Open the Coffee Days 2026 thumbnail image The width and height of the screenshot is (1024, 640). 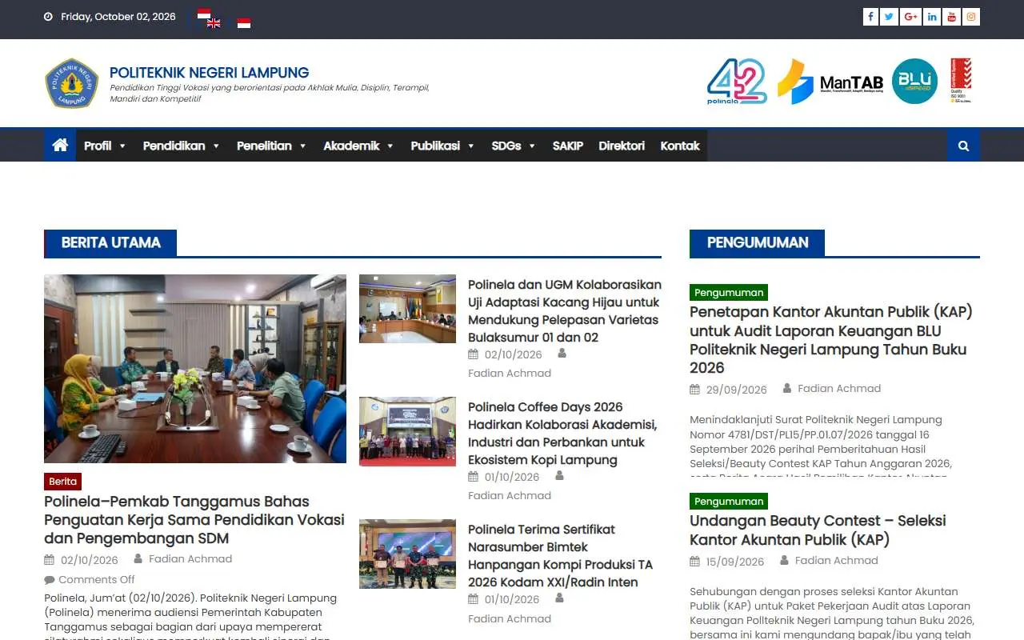pyautogui.click(x=407, y=431)
